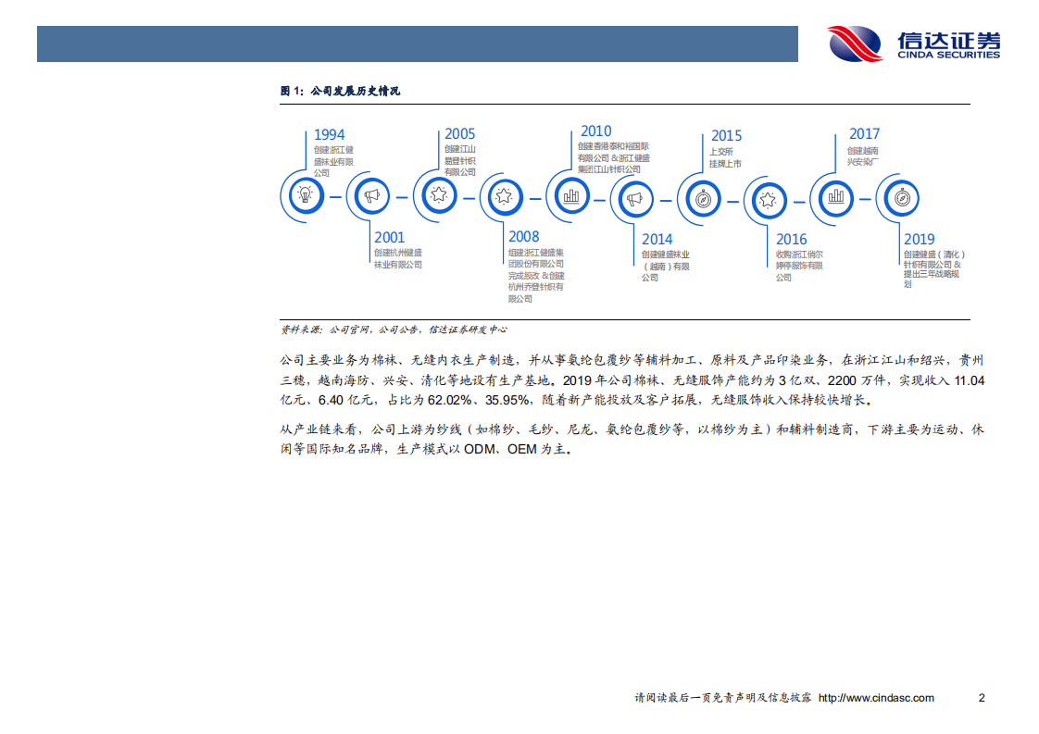Open the www.cindasc.com link in footer

coord(876,698)
